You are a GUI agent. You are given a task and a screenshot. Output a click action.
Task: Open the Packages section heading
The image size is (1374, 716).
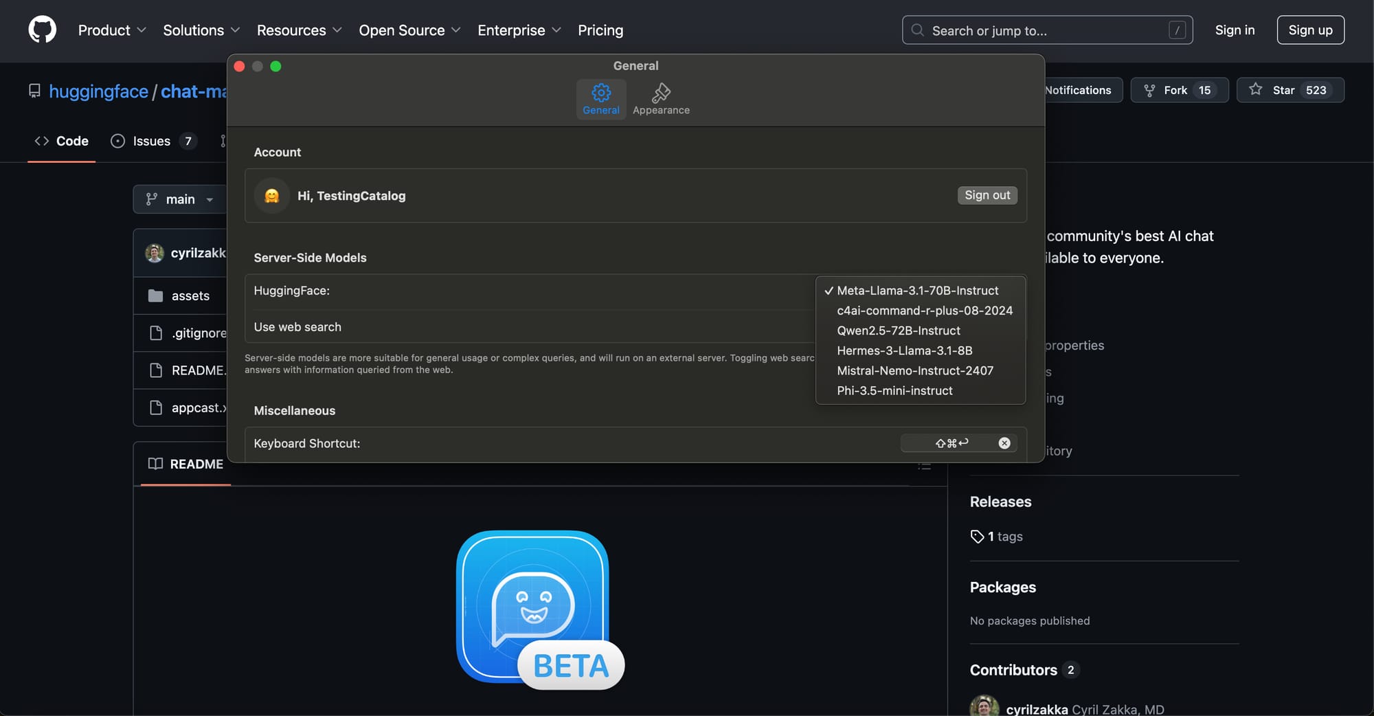click(x=1003, y=588)
